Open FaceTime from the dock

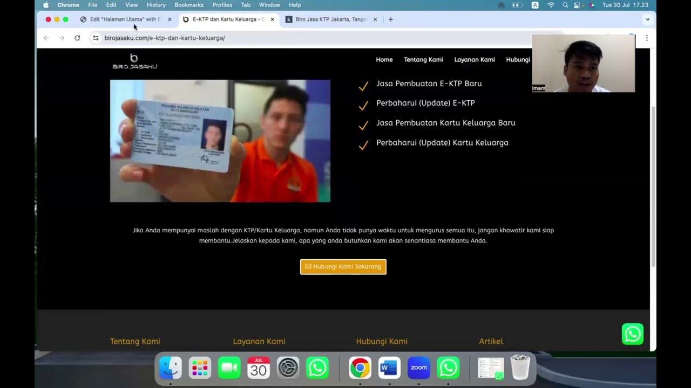(229, 368)
